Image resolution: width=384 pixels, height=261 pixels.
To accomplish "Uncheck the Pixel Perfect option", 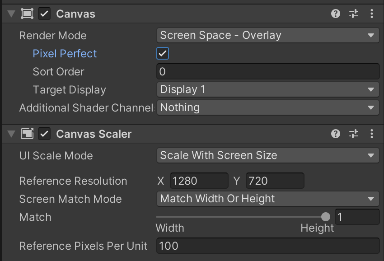I will (x=163, y=53).
